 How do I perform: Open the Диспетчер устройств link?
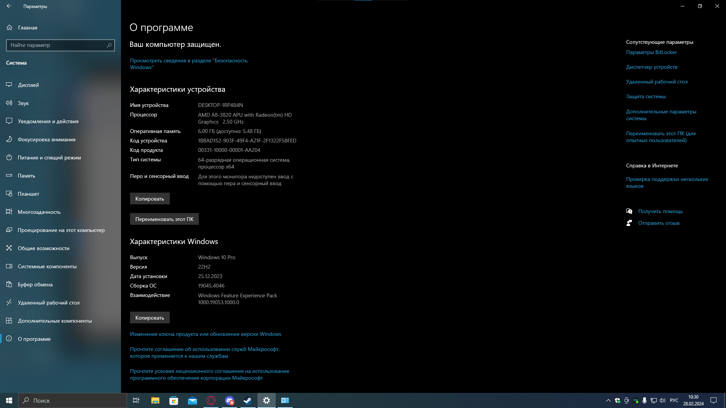click(652, 67)
